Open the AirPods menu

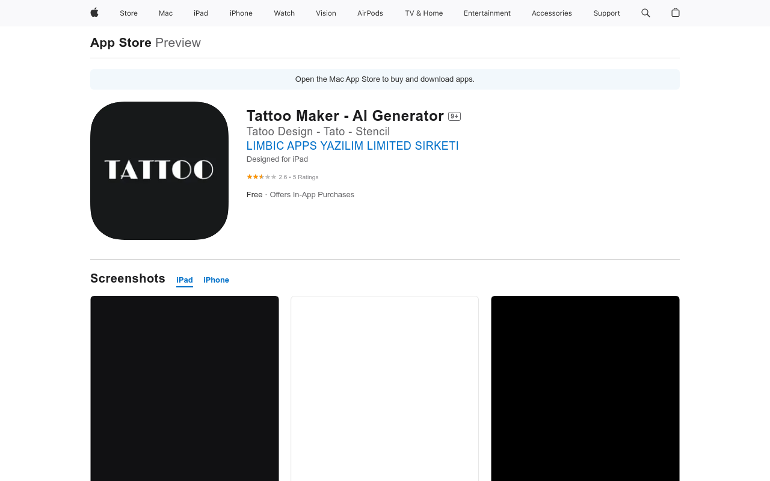pyautogui.click(x=370, y=13)
